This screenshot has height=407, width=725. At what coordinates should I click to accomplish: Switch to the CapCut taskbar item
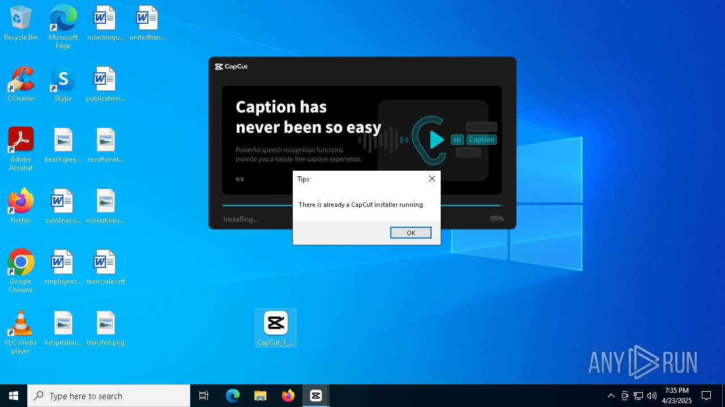pyautogui.click(x=316, y=396)
